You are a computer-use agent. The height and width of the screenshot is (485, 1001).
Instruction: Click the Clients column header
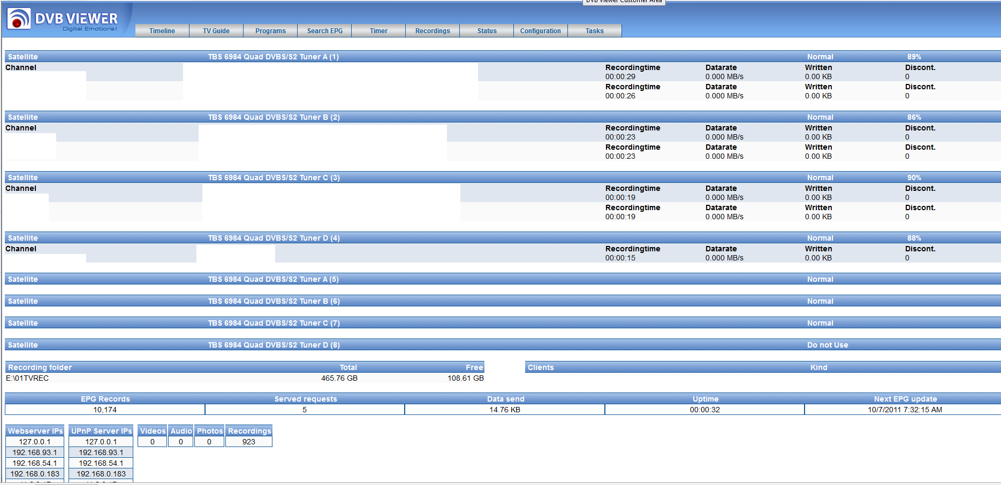pyautogui.click(x=541, y=367)
